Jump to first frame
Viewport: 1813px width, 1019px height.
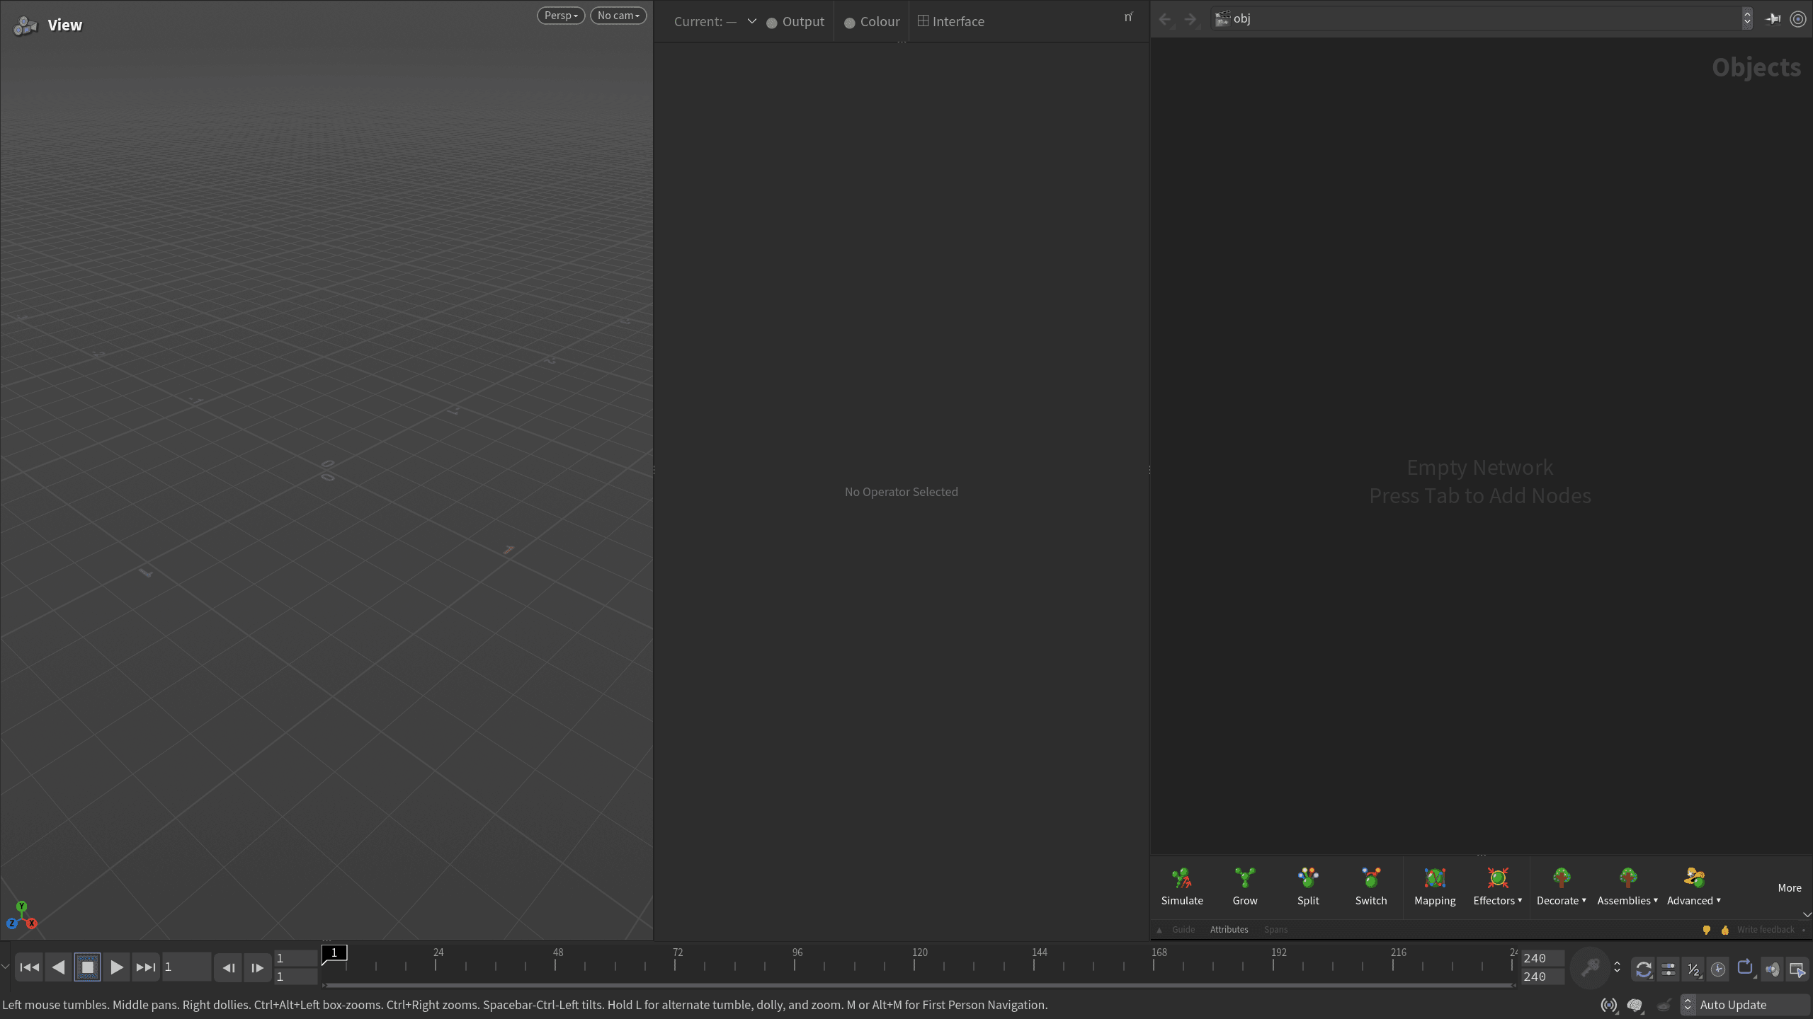click(30, 967)
